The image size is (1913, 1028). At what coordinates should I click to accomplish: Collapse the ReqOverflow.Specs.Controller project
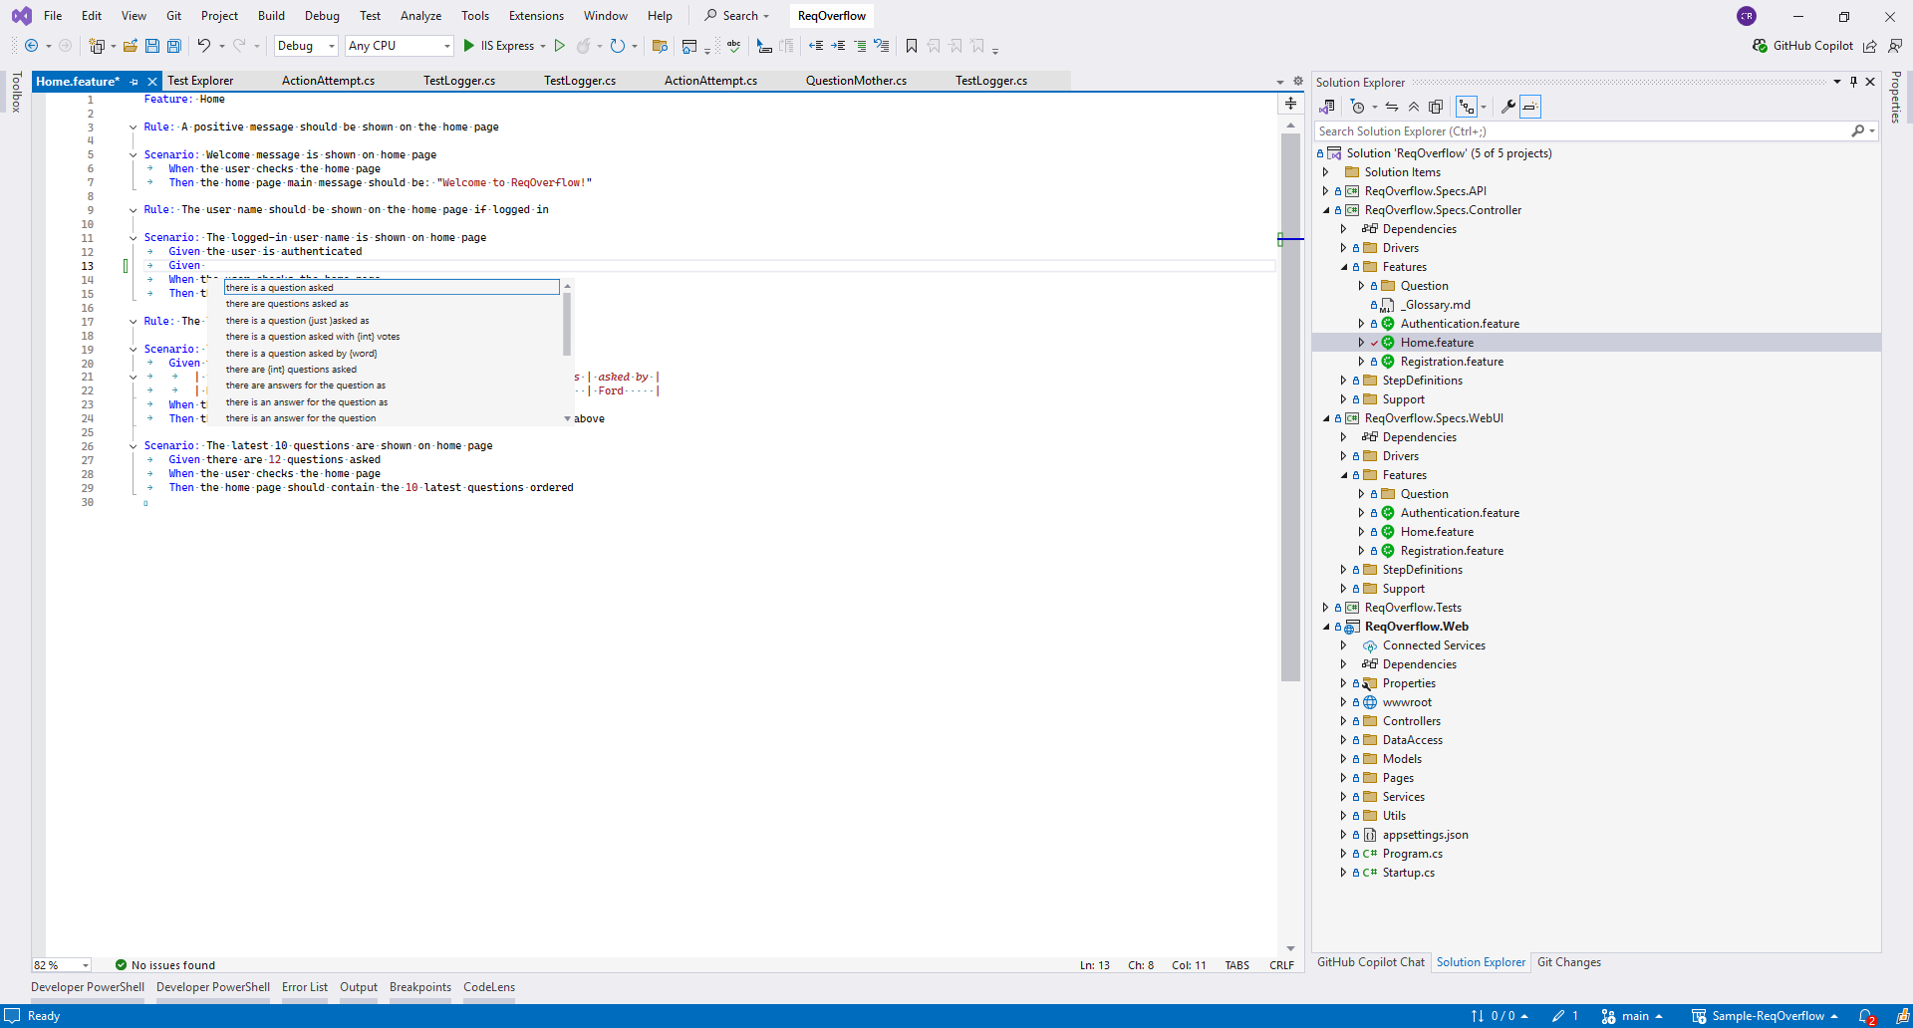pos(1325,210)
